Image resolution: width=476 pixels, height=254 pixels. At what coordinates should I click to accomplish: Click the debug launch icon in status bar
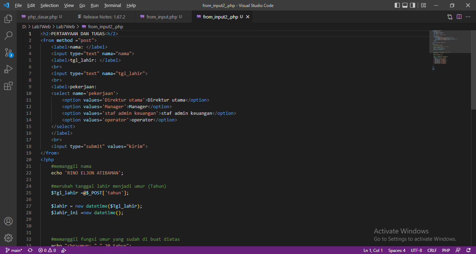pyautogui.click(x=64, y=251)
